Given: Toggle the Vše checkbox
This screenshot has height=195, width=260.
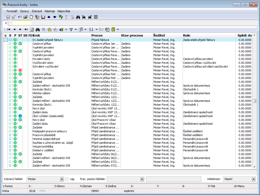Looking at the screenshot, I should point(67,179).
